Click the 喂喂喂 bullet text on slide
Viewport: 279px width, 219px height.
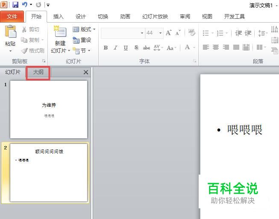point(245,130)
